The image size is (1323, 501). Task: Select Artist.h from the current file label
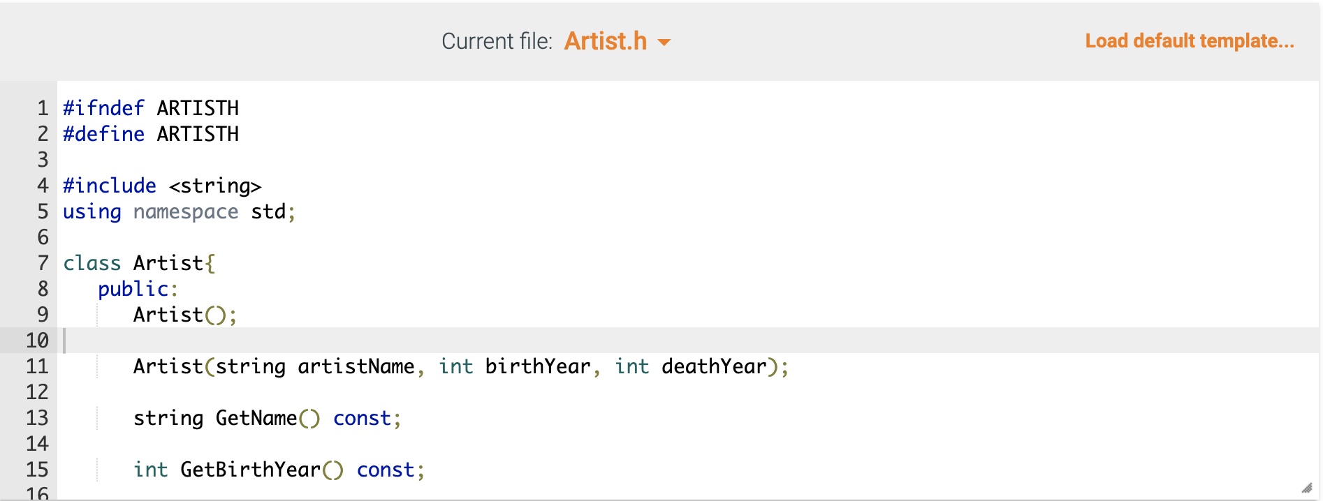(x=605, y=42)
